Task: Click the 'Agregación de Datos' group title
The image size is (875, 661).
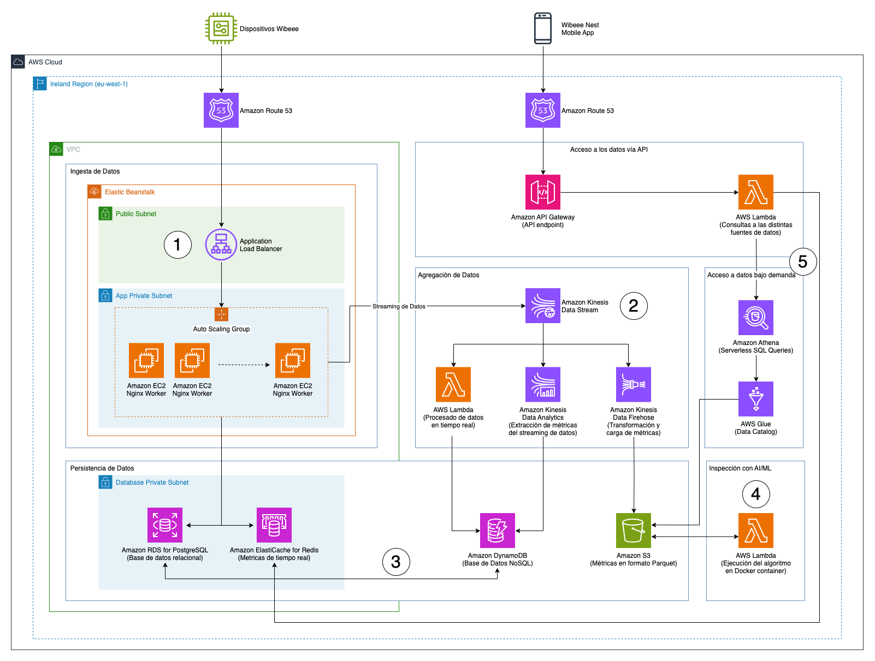Action: [x=448, y=275]
